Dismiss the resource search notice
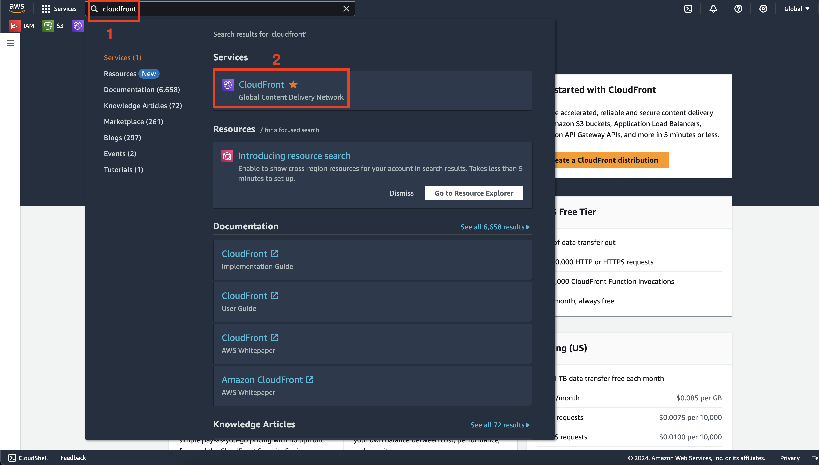Screen dimensions: 819x465 [x=401, y=193]
